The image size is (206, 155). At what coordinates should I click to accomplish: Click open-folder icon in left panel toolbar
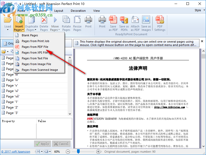pyautogui.click(x=4, y=51)
